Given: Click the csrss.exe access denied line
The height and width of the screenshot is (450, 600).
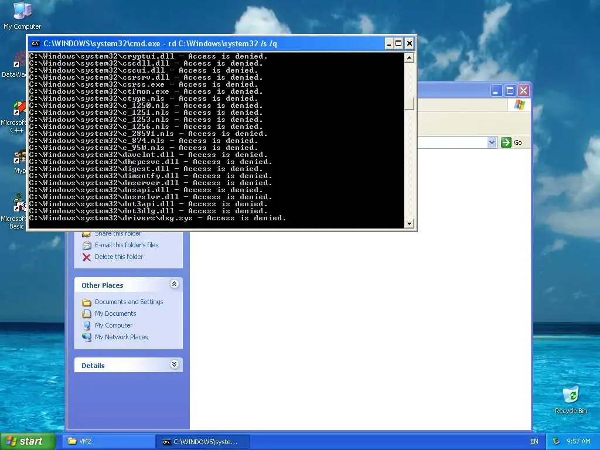Looking at the screenshot, I should coord(144,84).
